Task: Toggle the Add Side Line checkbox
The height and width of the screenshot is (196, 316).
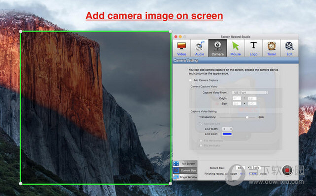Action: (x=201, y=124)
